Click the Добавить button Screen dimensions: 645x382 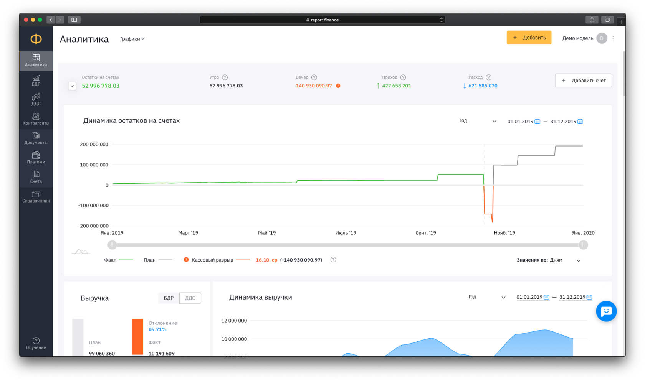(529, 38)
